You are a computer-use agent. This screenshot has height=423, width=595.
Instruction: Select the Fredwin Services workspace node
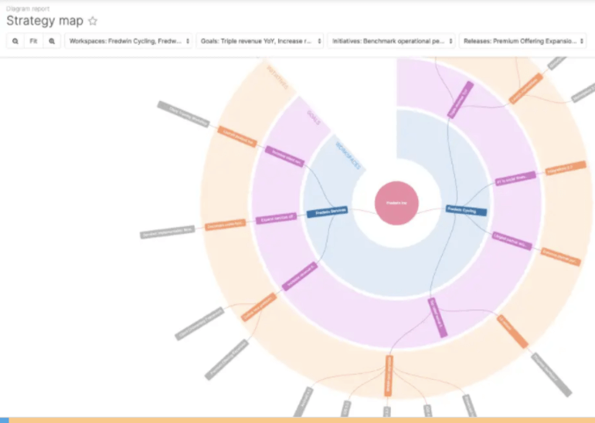pos(327,211)
